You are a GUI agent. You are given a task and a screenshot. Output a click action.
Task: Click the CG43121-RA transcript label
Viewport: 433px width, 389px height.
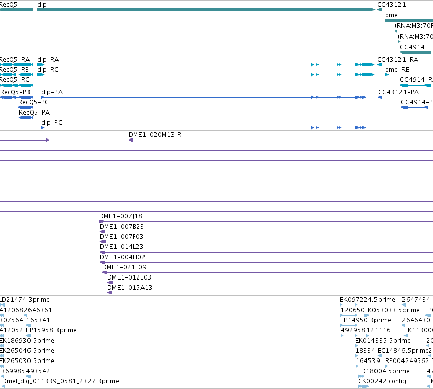pos(398,60)
